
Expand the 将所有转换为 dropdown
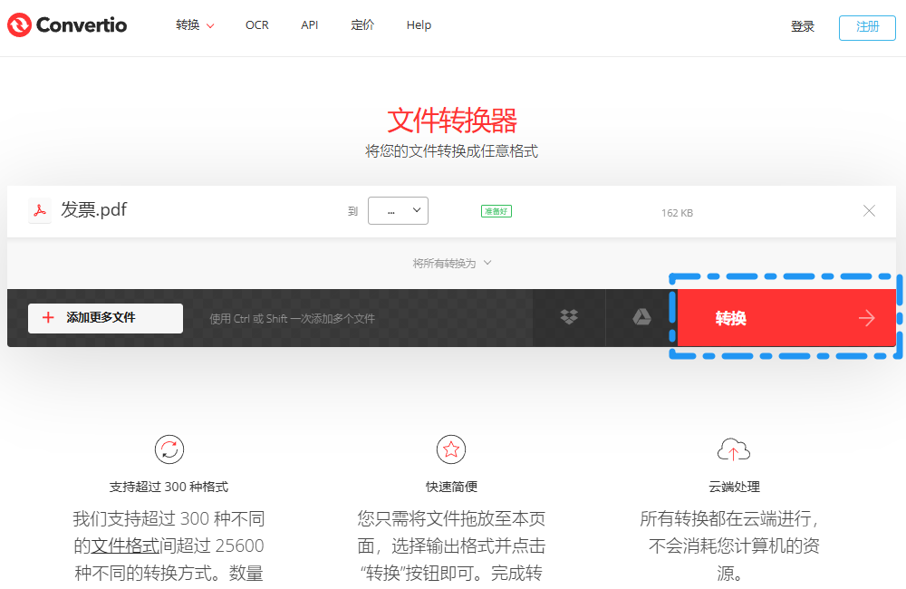452,264
